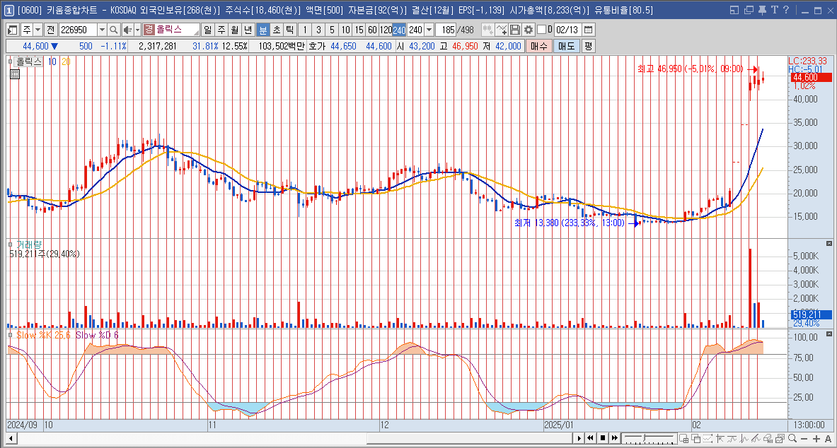This screenshot has width=837, height=448.
Task: Select the highlighted 240 minute interval
Action: pyautogui.click(x=399, y=30)
